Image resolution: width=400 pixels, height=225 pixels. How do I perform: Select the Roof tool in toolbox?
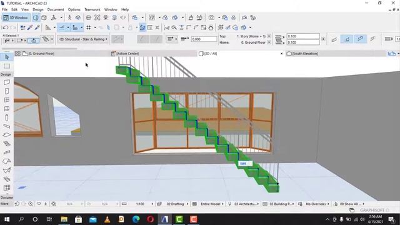(7, 161)
